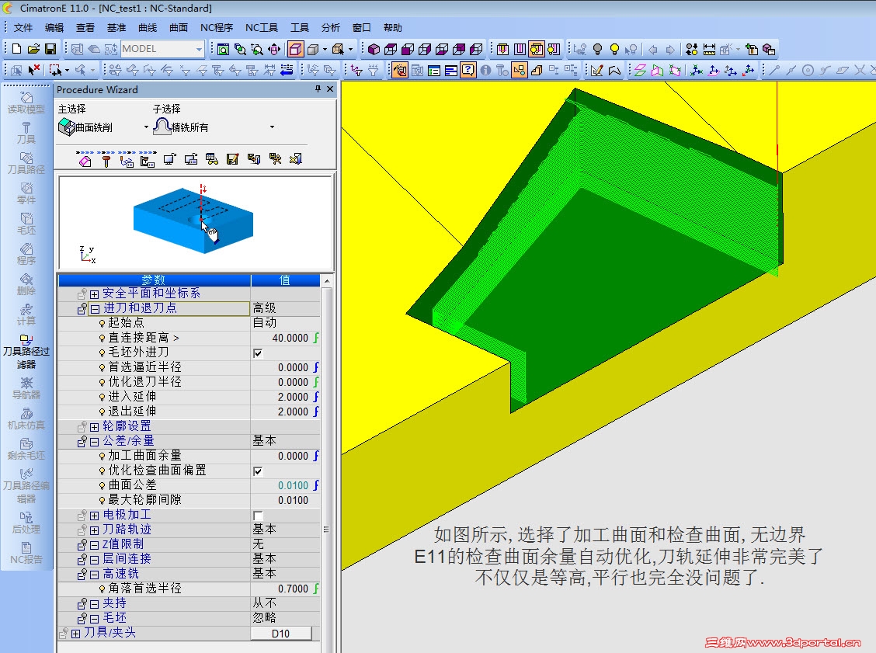
Task: Toggle the 毛坯外进刀 checkbox
Action: coord(258,353)
